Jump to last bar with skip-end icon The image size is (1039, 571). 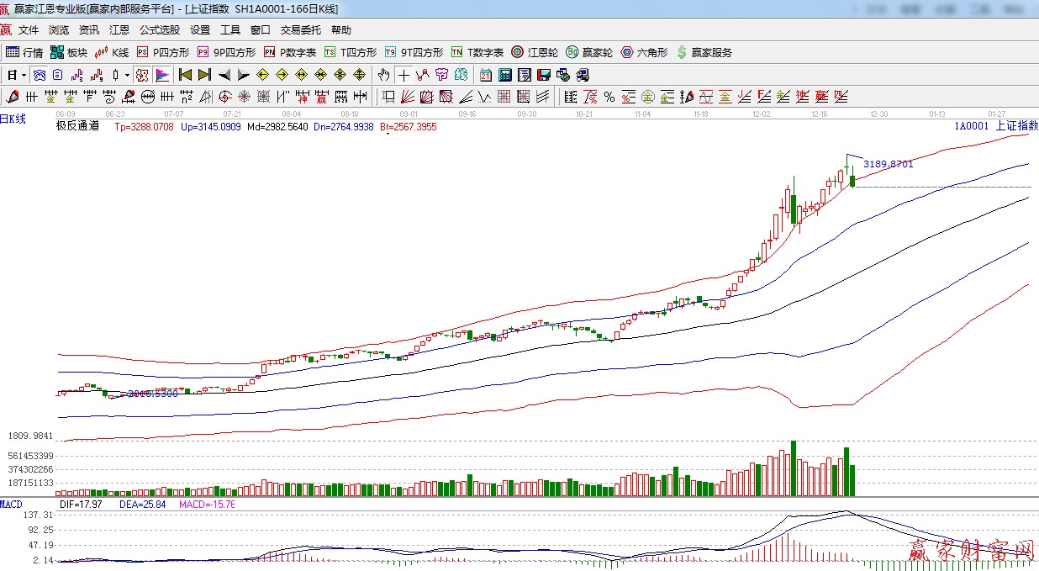(x=204, y=75)
